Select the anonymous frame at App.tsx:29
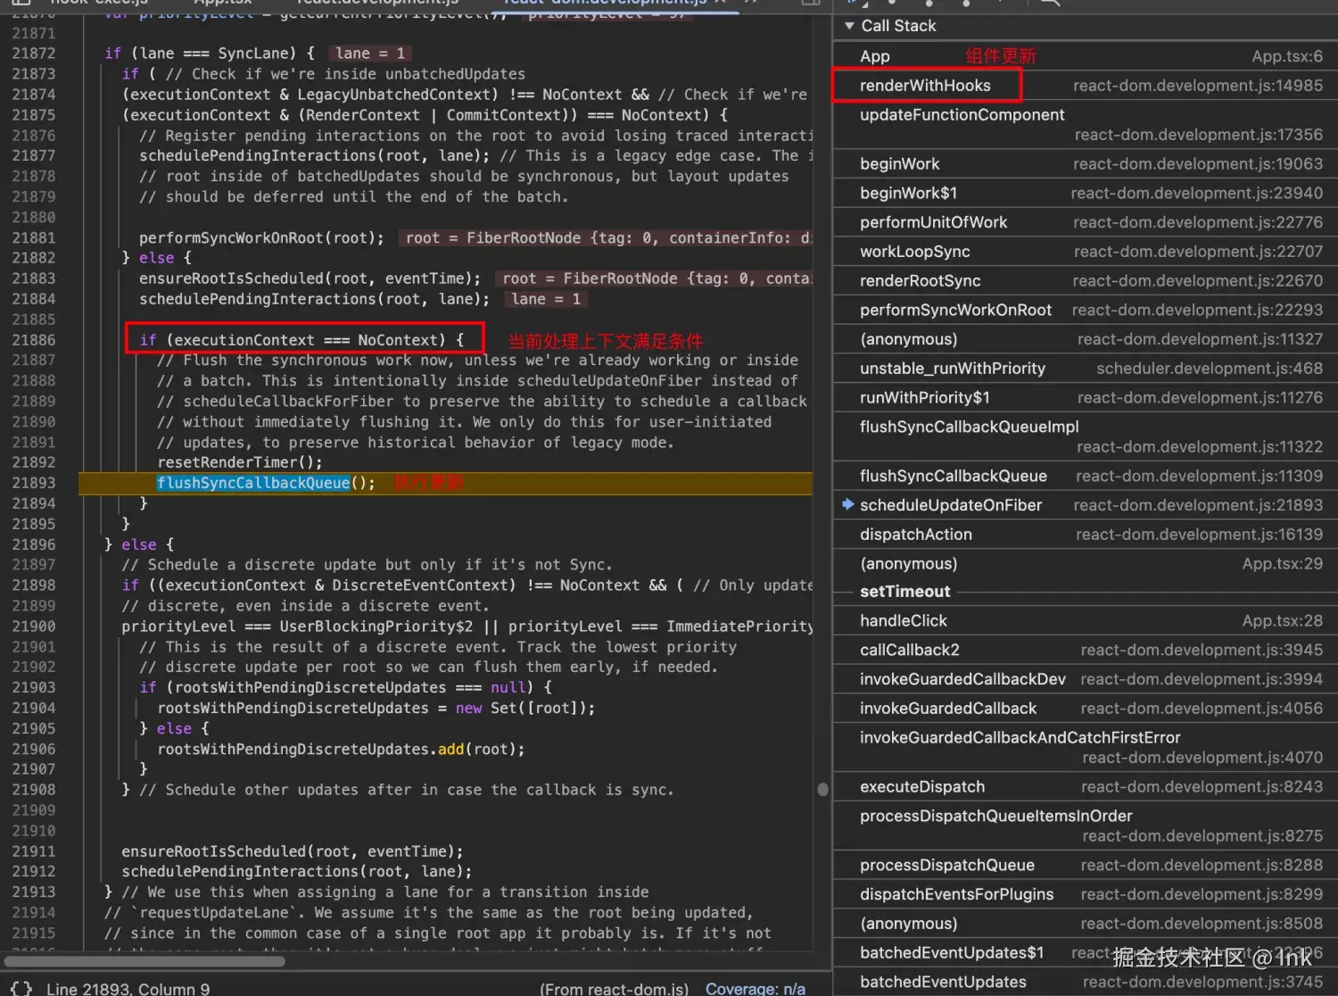 click(1085, 564)
